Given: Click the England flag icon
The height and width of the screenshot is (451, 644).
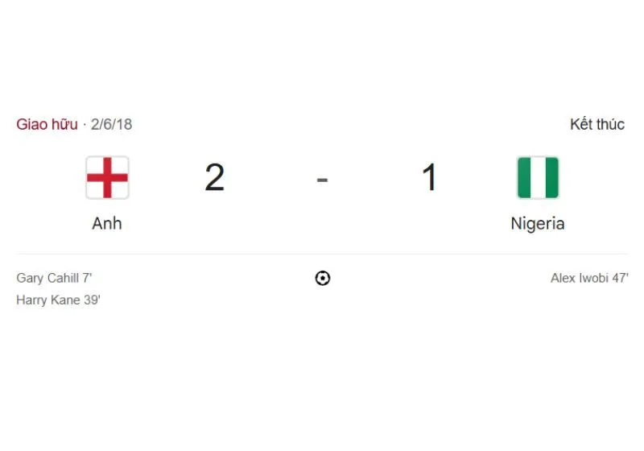Looking at the screenshot, I should [107, 177].
